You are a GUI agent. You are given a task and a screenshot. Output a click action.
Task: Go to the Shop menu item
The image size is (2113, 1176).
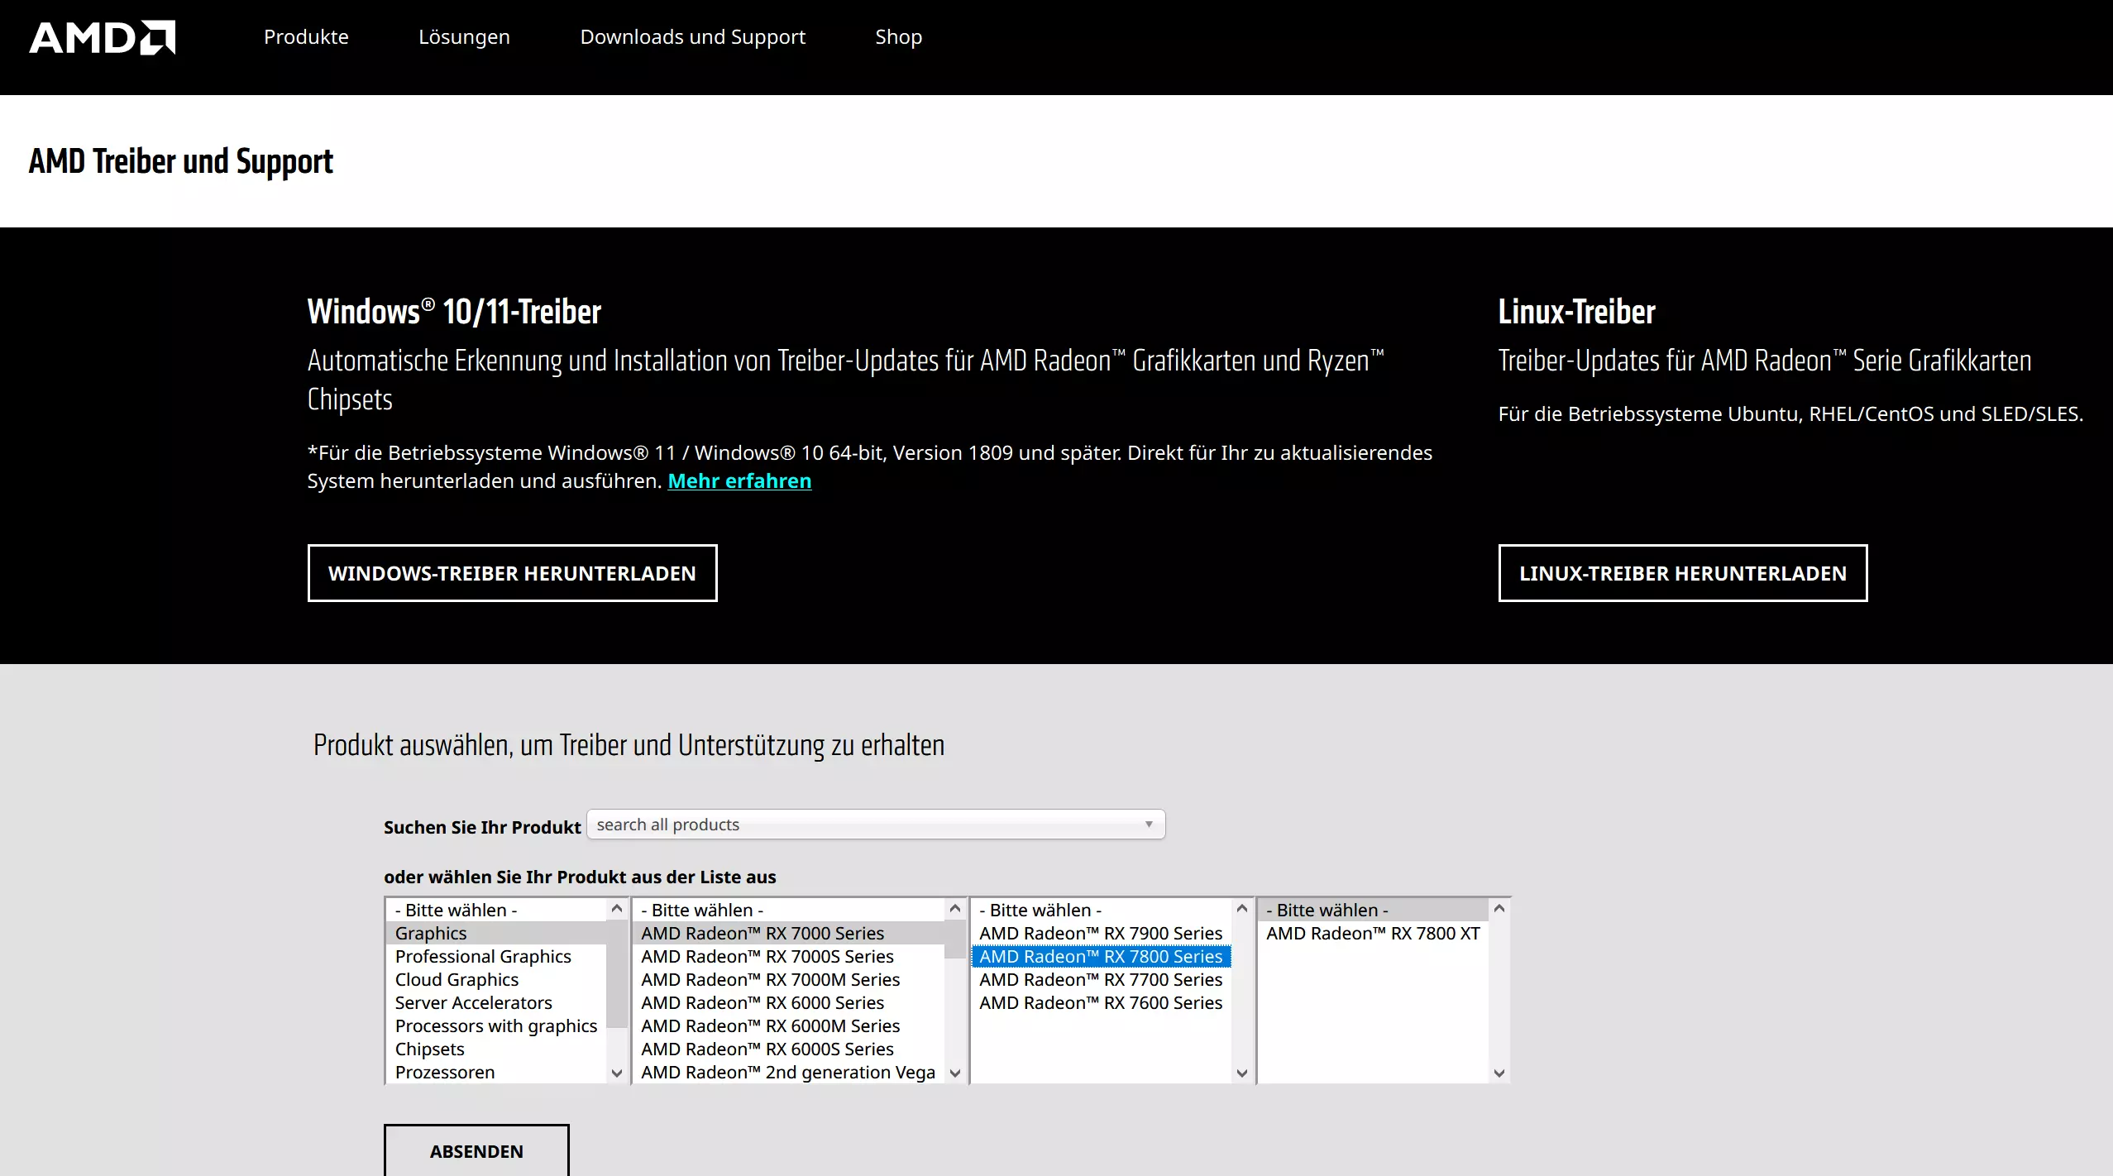[x=899, y=37]
